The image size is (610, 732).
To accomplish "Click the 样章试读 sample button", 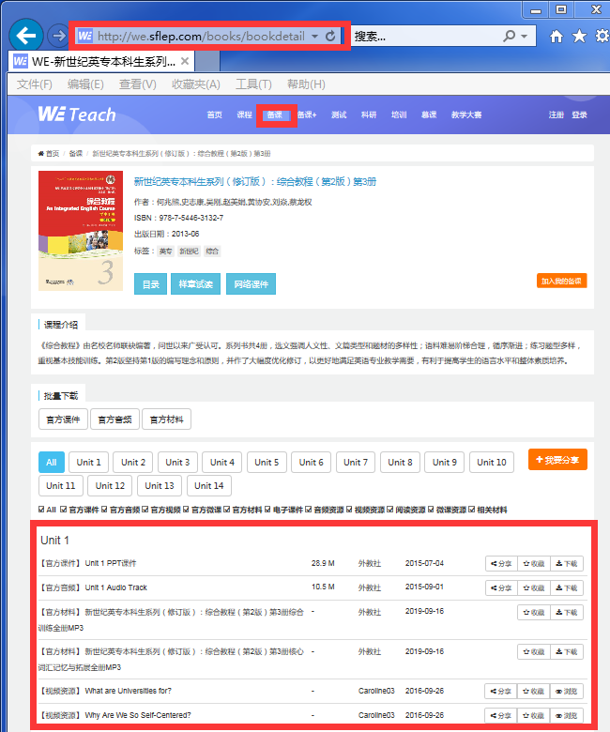I will click(195, 283).
